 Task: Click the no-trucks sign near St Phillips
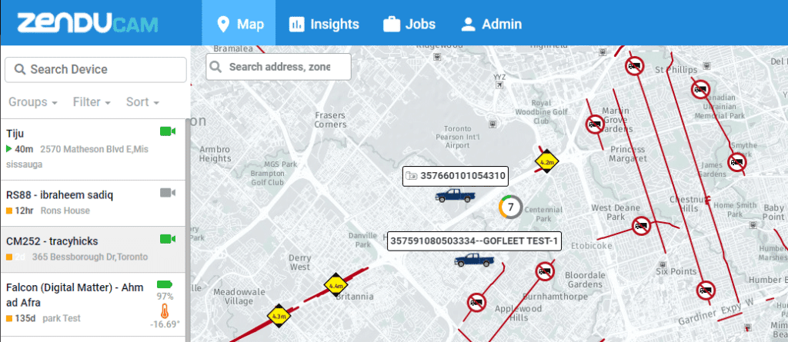click(x=635, y=65)
